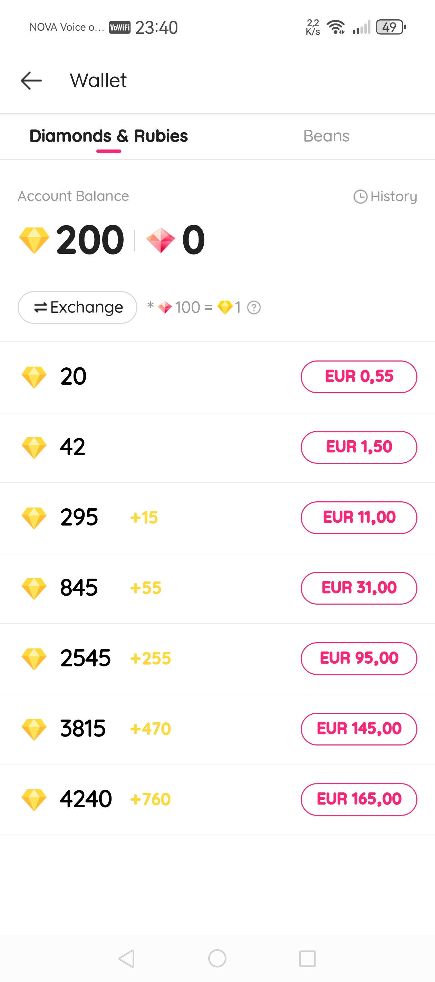
Task: Tap the red ruby balance icon
Action: point(161,240)
